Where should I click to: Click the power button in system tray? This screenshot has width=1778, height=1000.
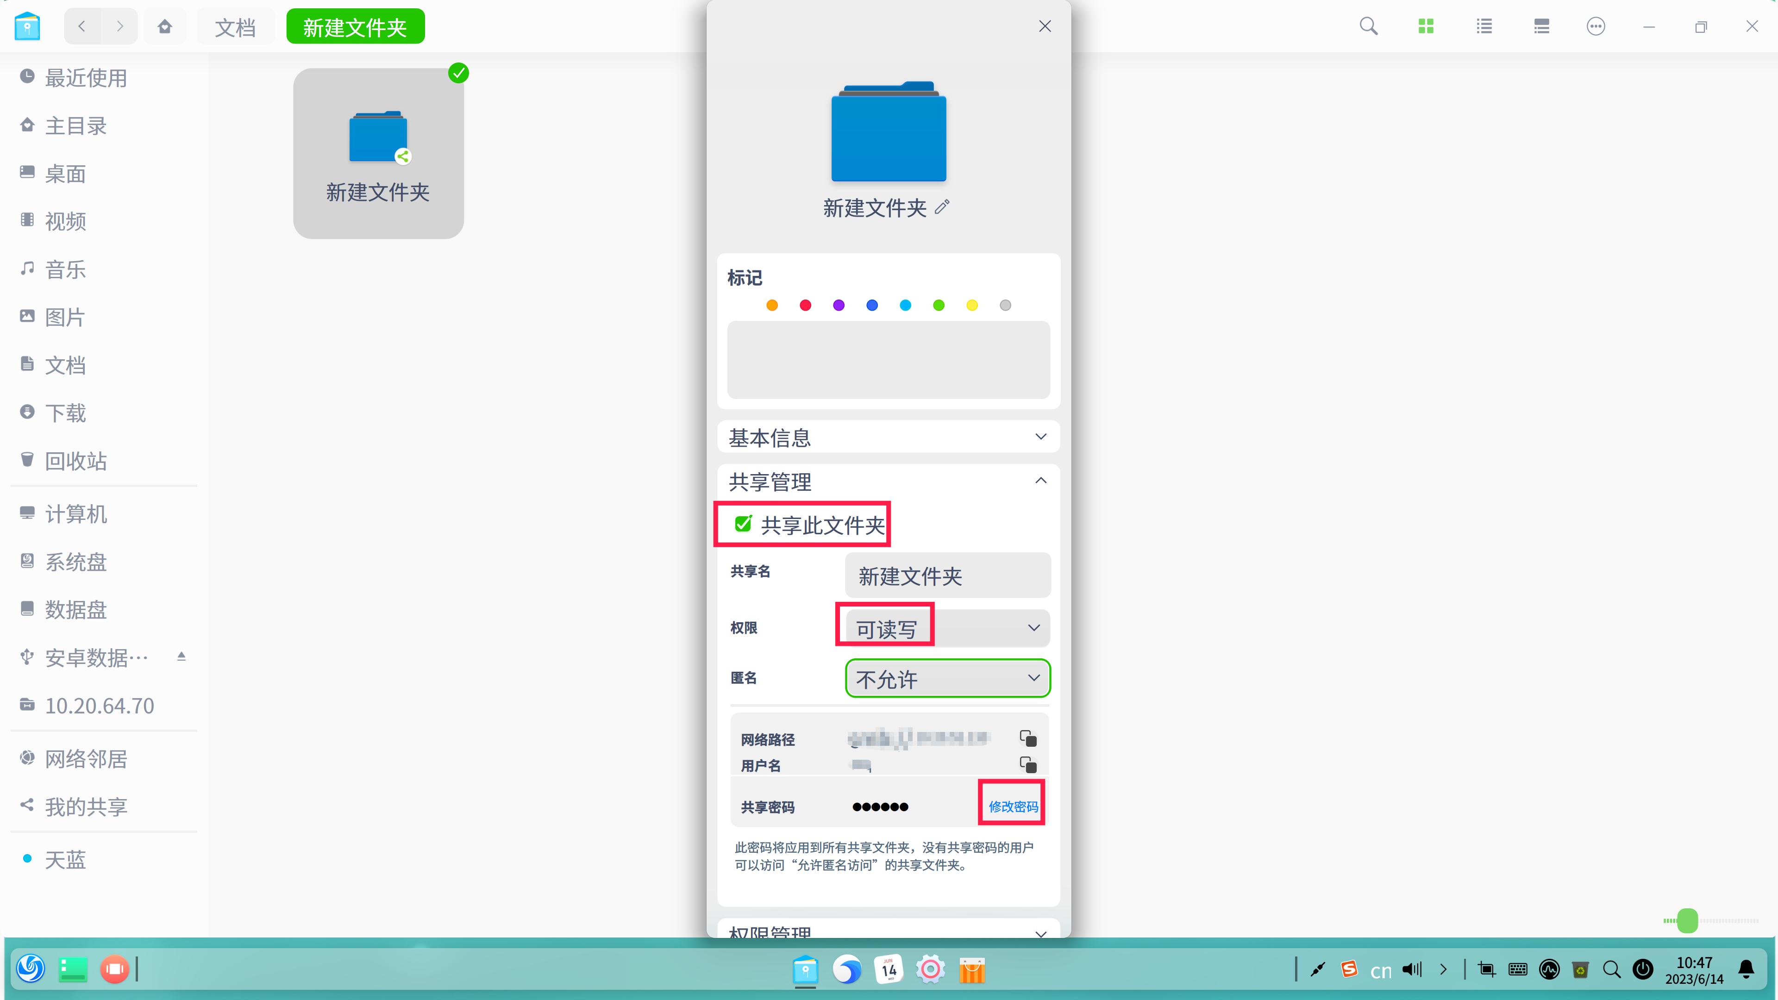click(x=1643, y=969)
